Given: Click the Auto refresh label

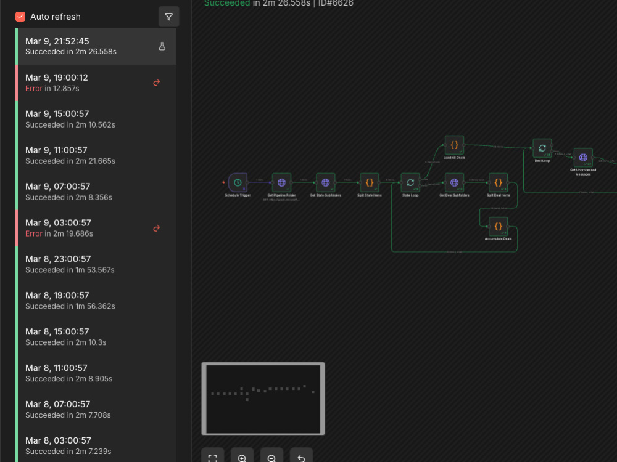Looking at the screenshot, I should (x=56, y=17).
